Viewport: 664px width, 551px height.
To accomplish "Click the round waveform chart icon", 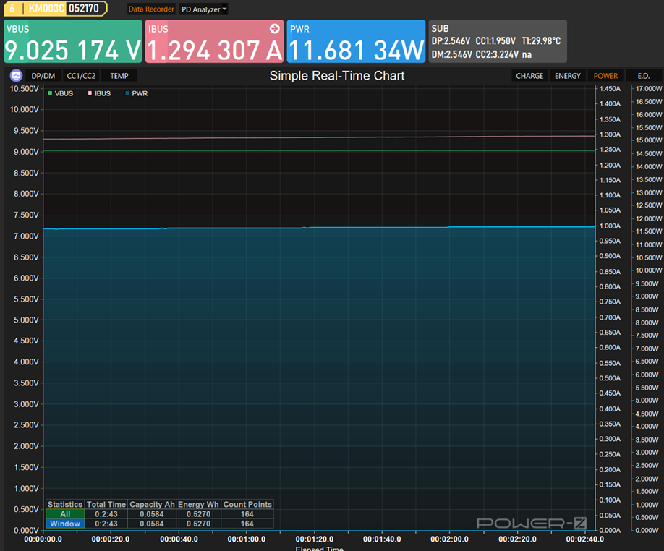I will click(16, 75).
